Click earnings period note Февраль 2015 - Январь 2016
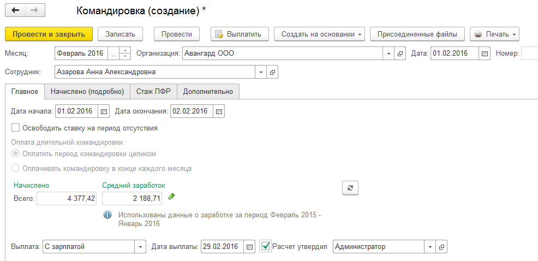This screenshot has height=261, width=538. point(220,219)
